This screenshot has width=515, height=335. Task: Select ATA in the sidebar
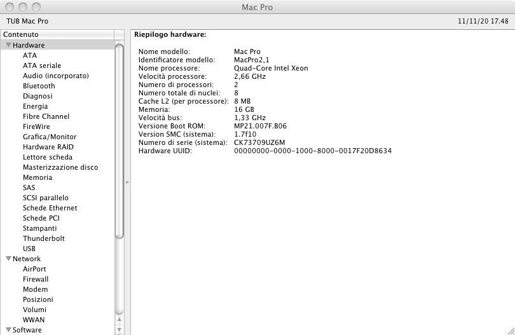click(30, 55)
